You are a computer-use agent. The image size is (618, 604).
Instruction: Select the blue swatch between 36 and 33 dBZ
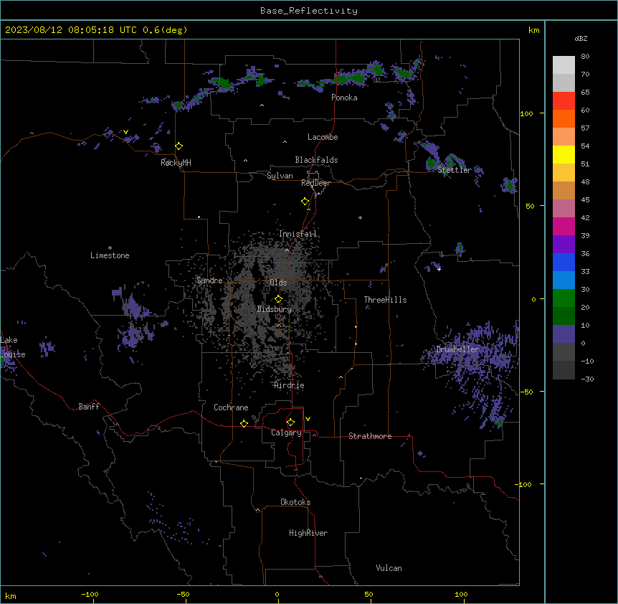pos(564,262)
